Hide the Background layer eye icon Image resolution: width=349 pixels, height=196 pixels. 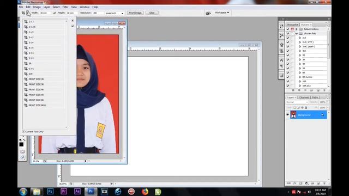pos(287,115)
